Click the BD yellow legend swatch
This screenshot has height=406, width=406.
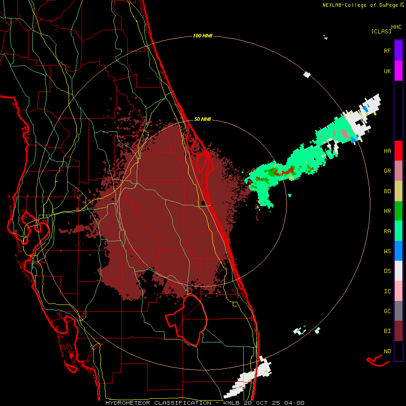coord(398,191)
